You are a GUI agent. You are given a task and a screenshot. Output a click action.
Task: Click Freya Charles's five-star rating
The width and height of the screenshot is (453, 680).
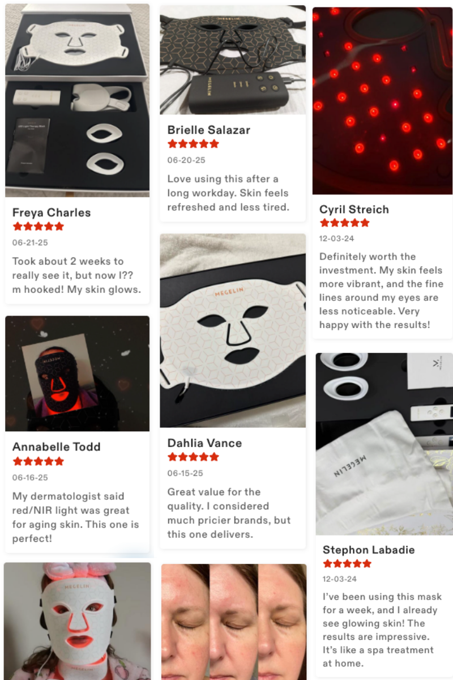[x=38, y=227]
